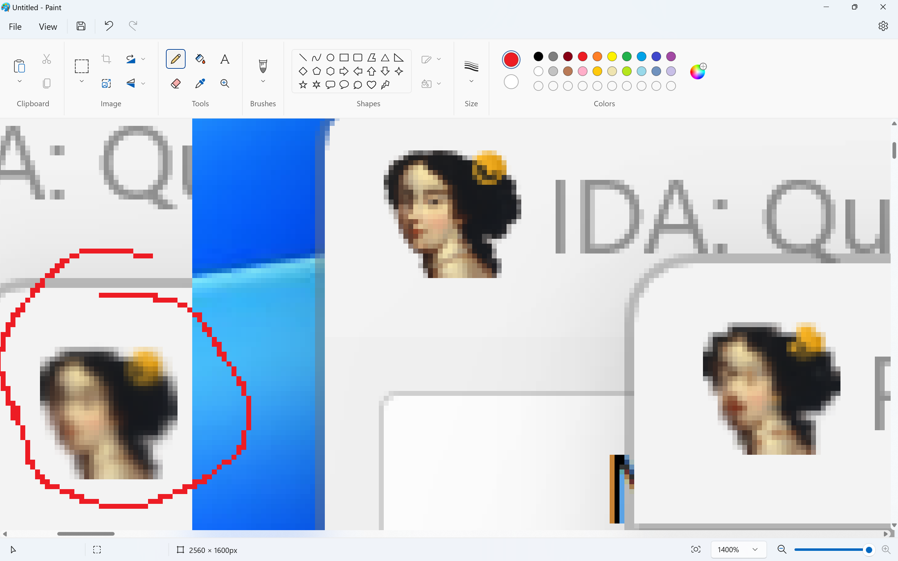Open the View menu
This screenshot has width=898, height=561.
point(48,27)
